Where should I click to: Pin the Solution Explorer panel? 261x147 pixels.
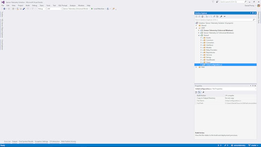click(x=253, y=13)
